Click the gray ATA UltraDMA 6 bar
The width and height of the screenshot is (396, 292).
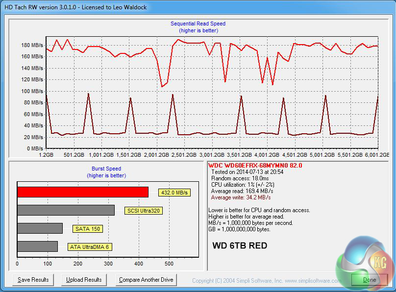point(37,246)
